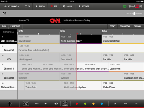Open Yukon Gold program
Screen dimensions: 144x108
point(44,85)
